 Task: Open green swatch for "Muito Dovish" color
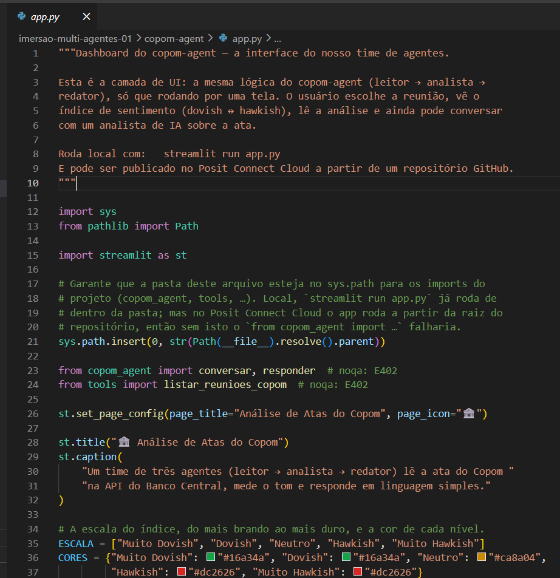click(211, 557)
